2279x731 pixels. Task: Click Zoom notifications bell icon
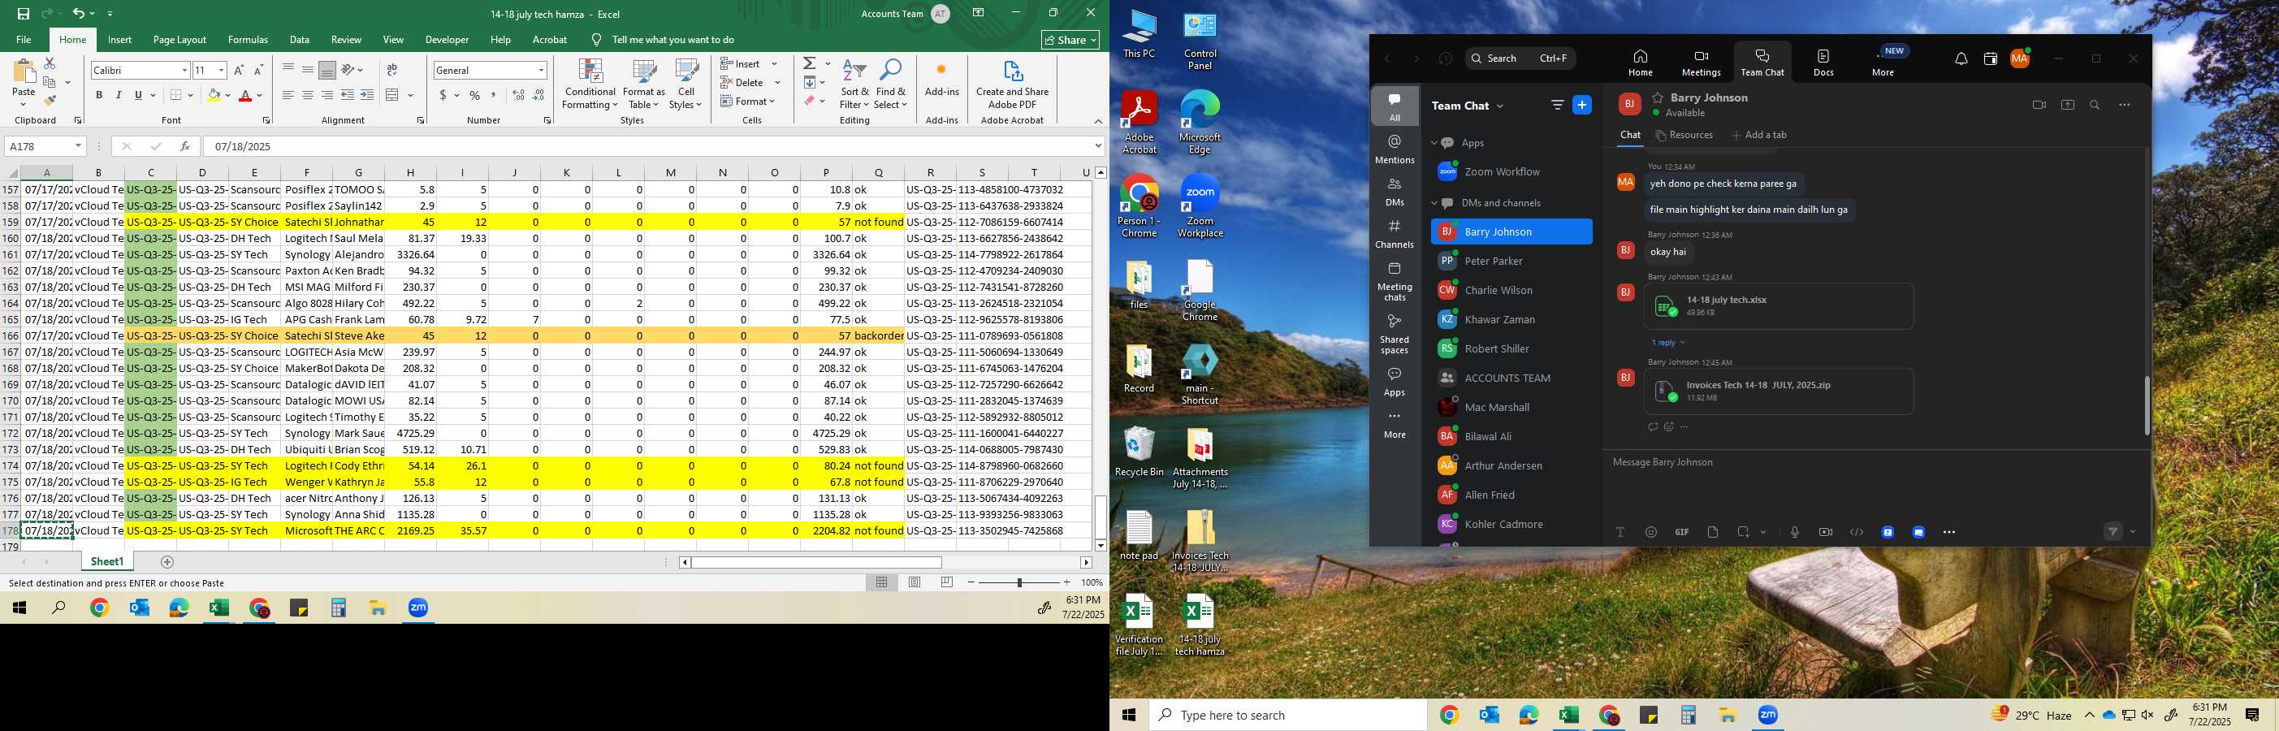click(x=1961, y=59)
